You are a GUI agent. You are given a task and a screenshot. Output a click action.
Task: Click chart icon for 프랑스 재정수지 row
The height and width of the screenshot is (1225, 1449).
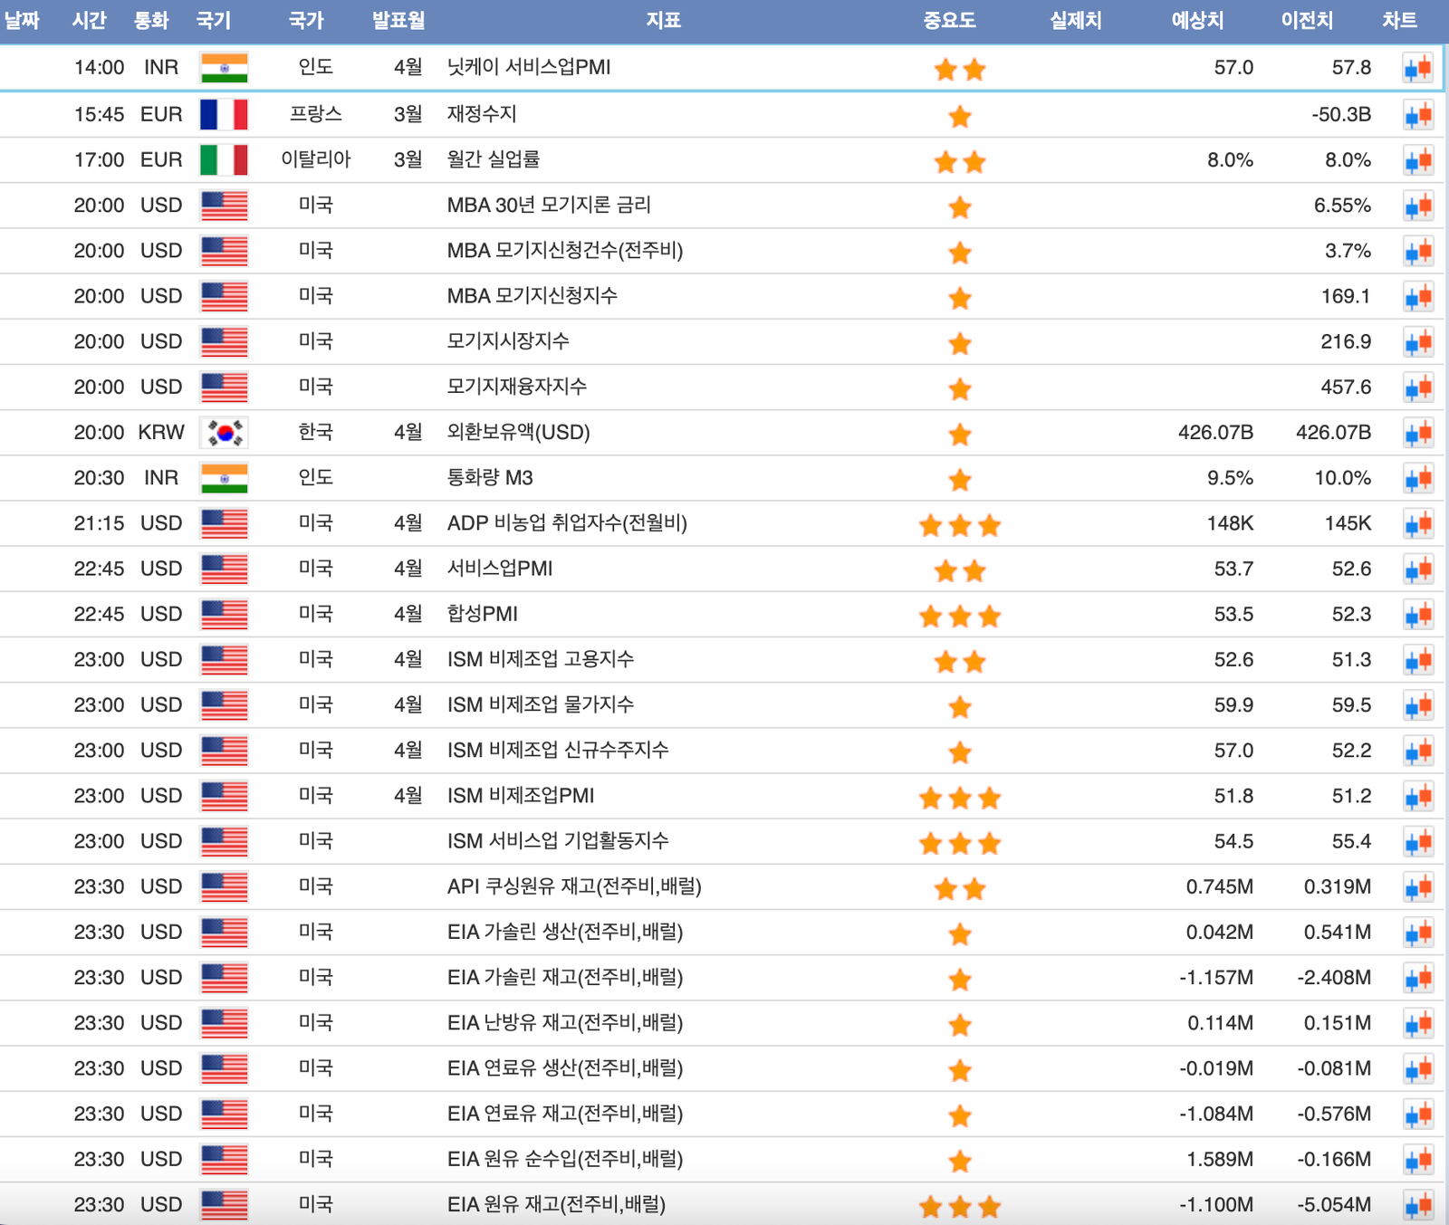(x=1417, y=115)
